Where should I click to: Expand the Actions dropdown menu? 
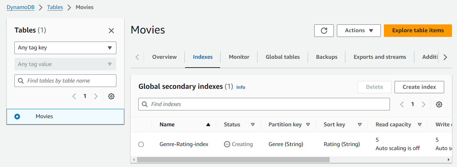[x=359, y=31]
